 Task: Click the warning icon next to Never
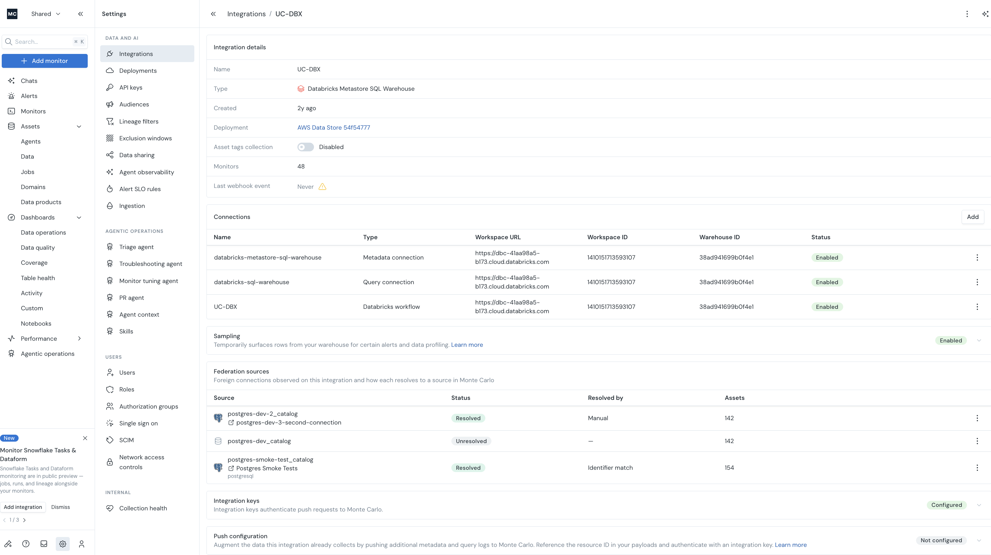point(322,187)
